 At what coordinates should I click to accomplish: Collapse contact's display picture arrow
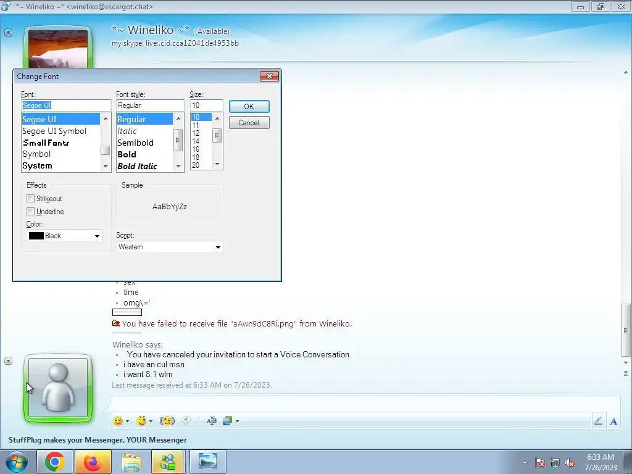coord(8,32)
